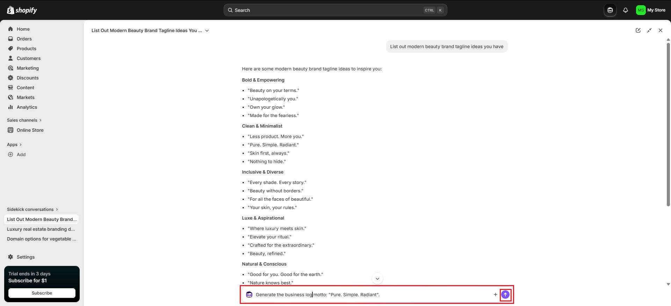This screenshot has height=306, width=671.
Task: Click the Luxe & Aspirational heading
Action: 263,218
